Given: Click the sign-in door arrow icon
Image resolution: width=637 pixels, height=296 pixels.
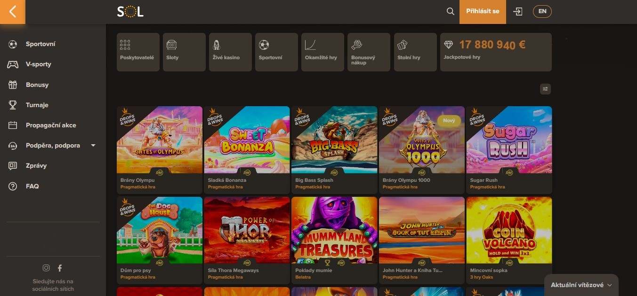Looking at the screenshot, I should click(518, 11).
